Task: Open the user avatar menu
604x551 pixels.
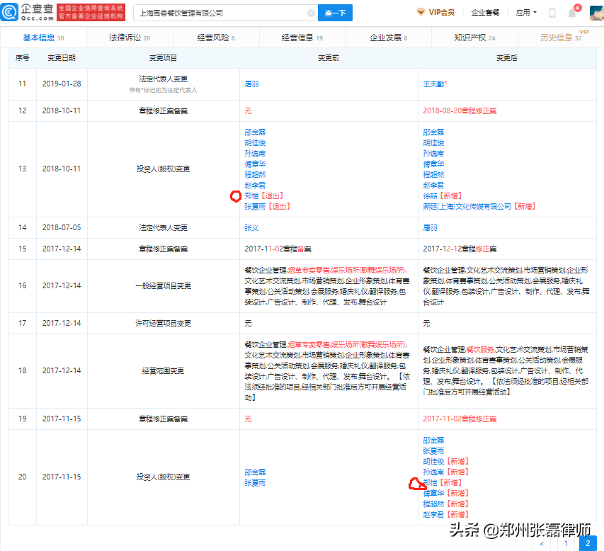Action: coord(596,12)
